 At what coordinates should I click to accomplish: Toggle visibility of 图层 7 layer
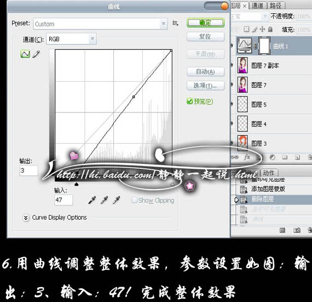232,84
